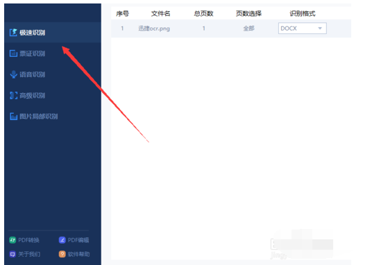379x265 pixels.
Task: Click the 语音识别 microphone icon
Action: point(14,74)
